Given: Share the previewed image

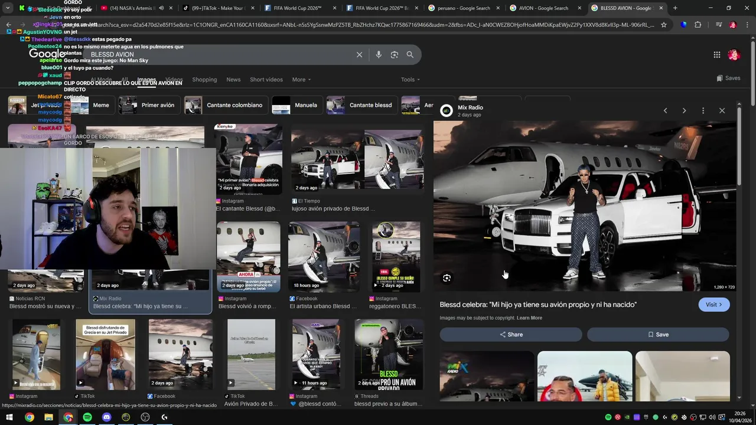Looking at the screenshot, I should [x=511, y=334].
